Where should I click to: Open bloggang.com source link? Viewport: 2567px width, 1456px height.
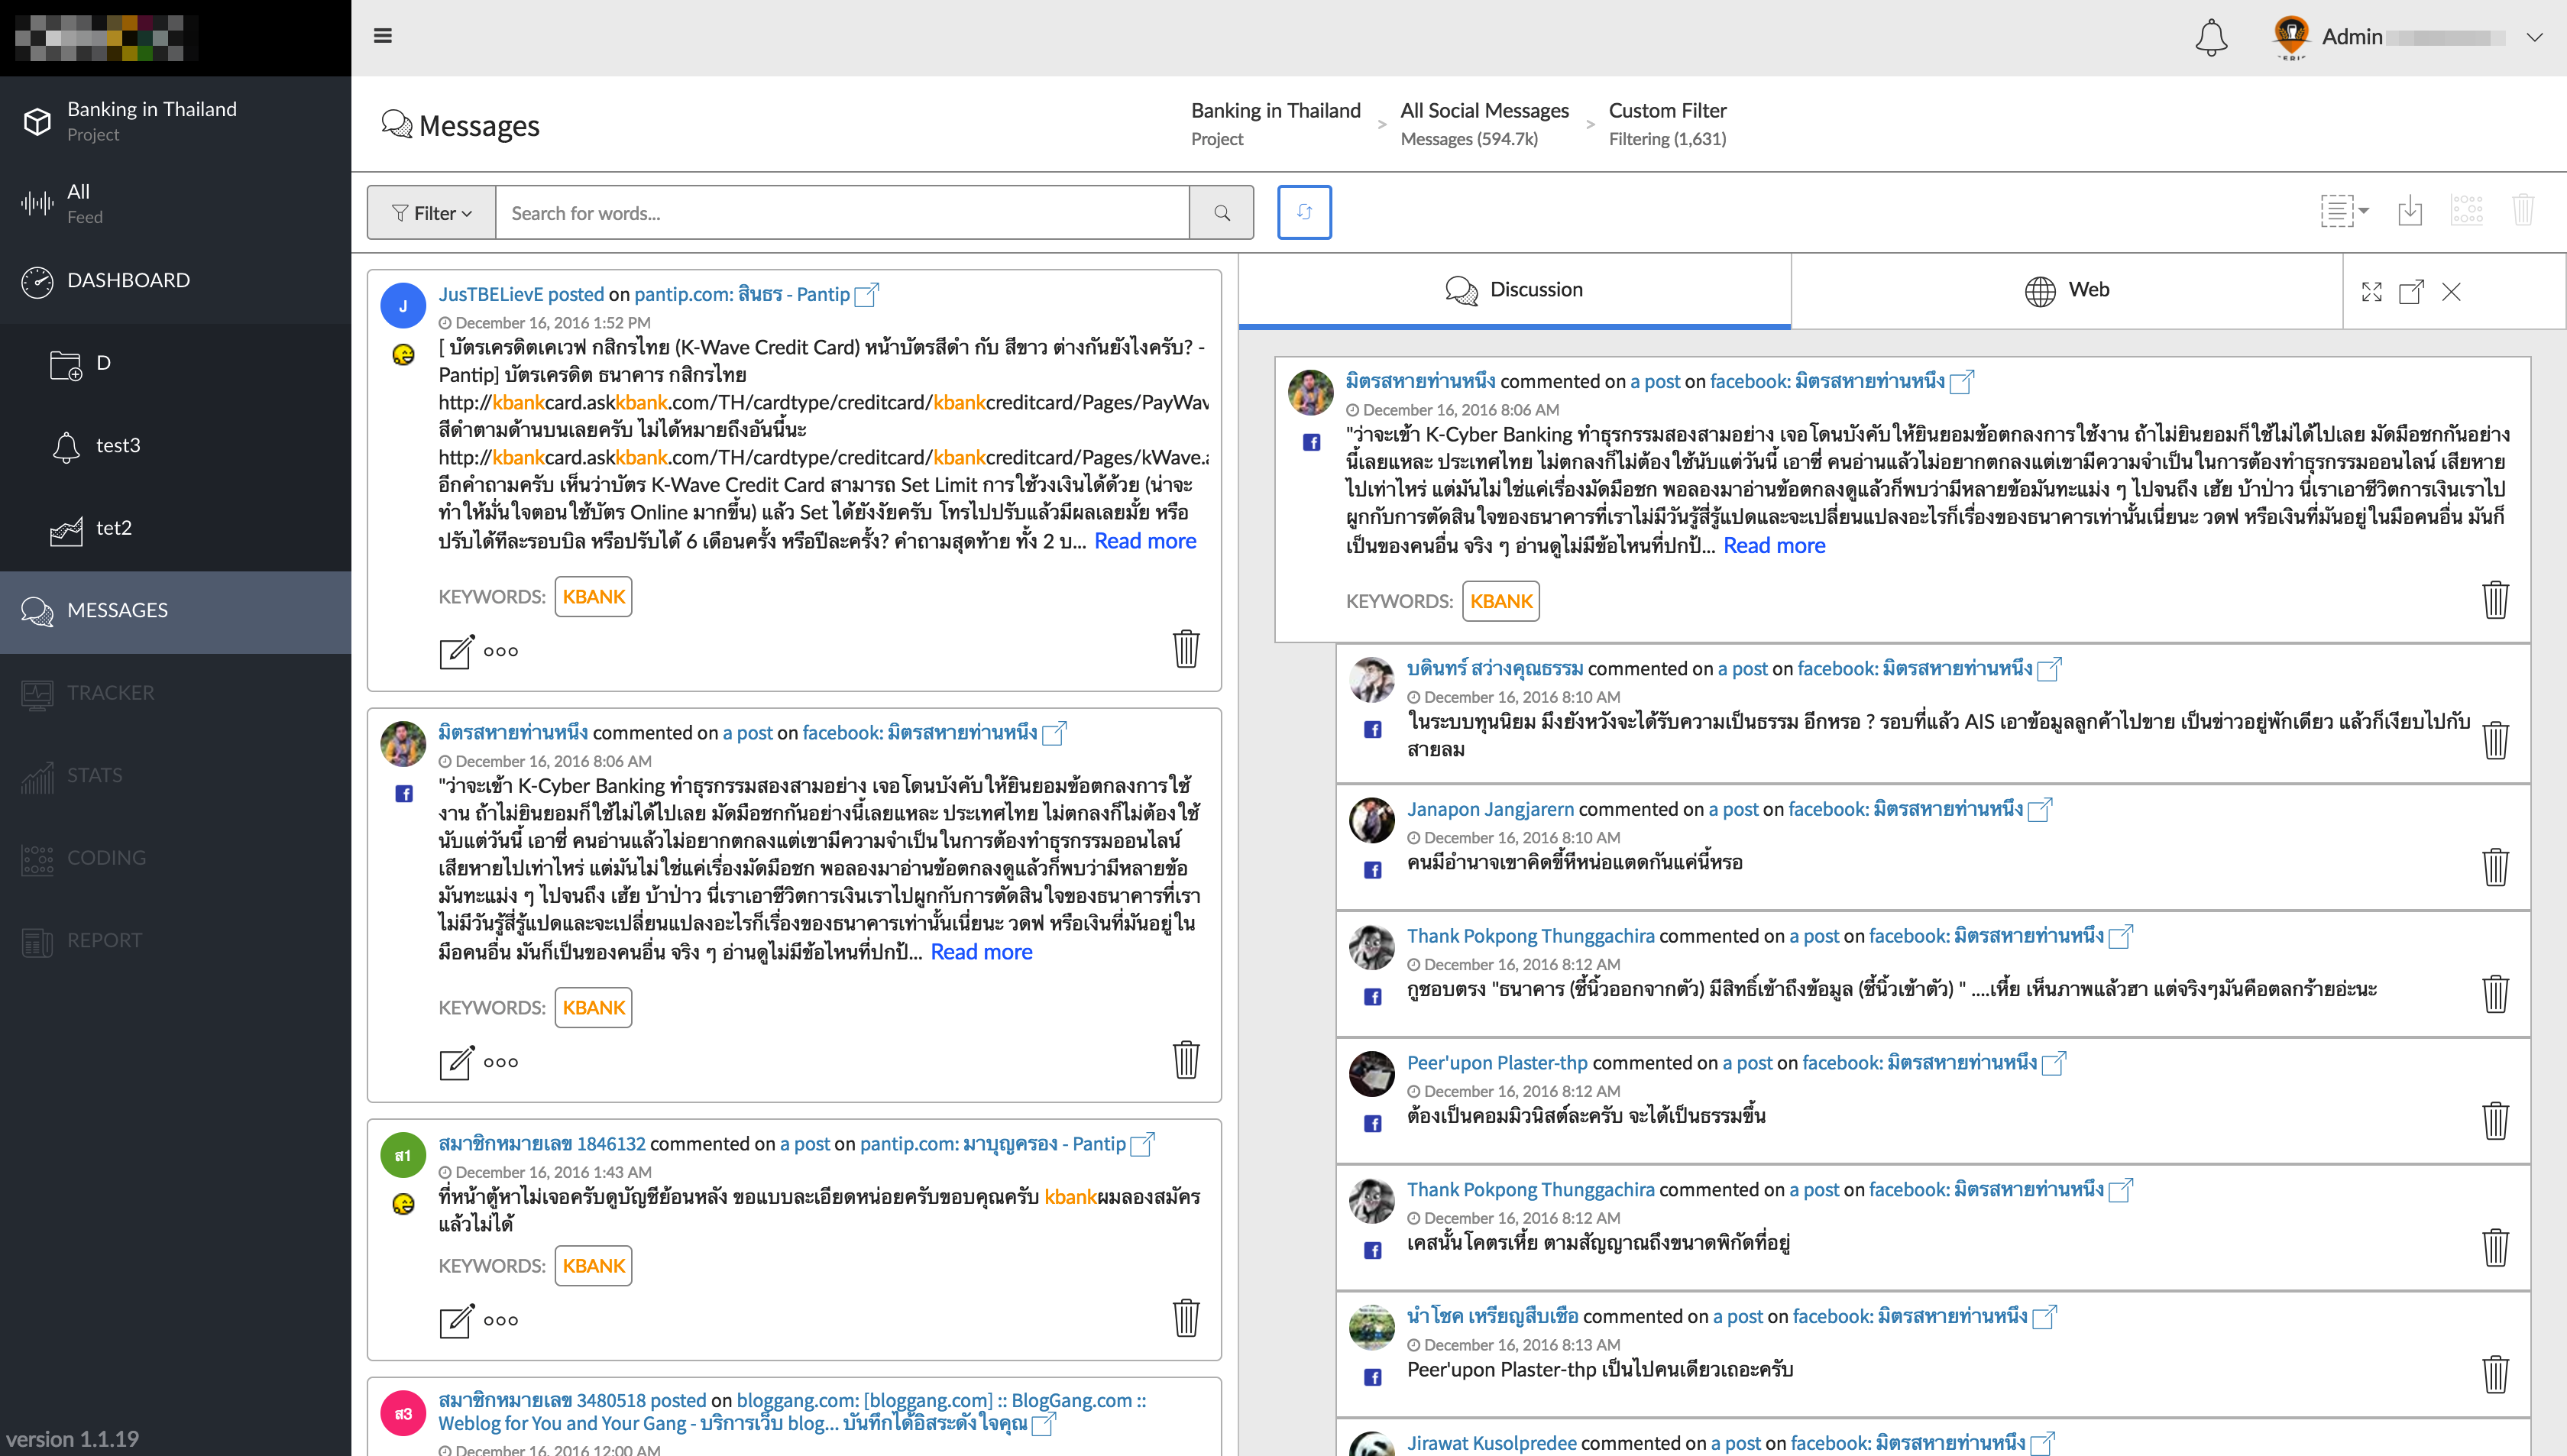click(x=792, y=1412)
